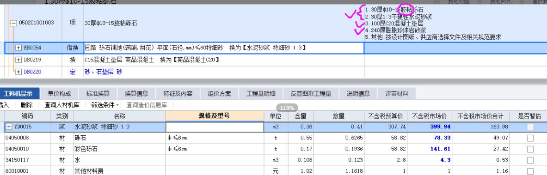
Task: Select market price 141.61 for 彩色砾石
Action: [x=430, y=149]
